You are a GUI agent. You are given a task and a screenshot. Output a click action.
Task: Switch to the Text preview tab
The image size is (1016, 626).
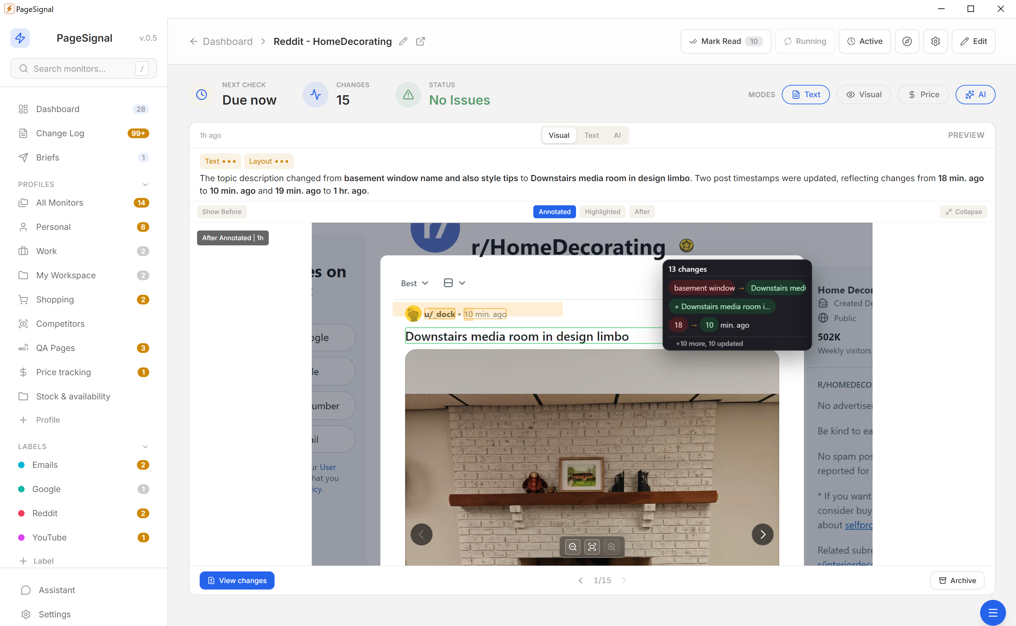point(592,135)
